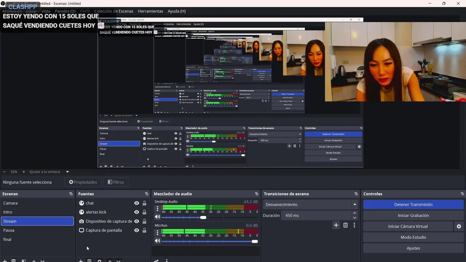Zoom out the preview with minus icon
Screen dimensions: 466x262
[4, 172]
